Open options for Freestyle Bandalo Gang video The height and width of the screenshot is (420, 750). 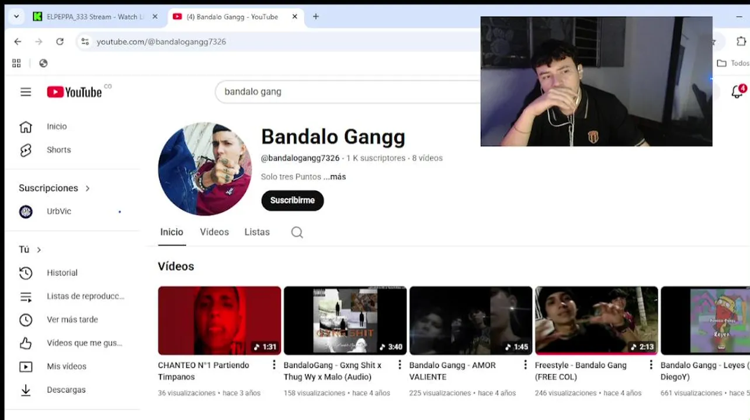tap(651, 365)
